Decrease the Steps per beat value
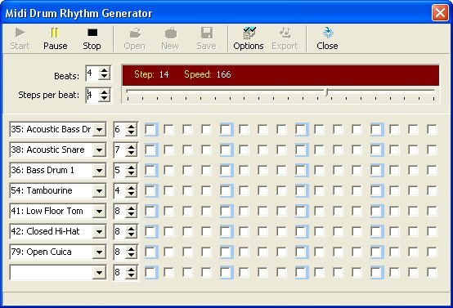The height and width of the screenshot is (308, 453). (x=105, y=98)
